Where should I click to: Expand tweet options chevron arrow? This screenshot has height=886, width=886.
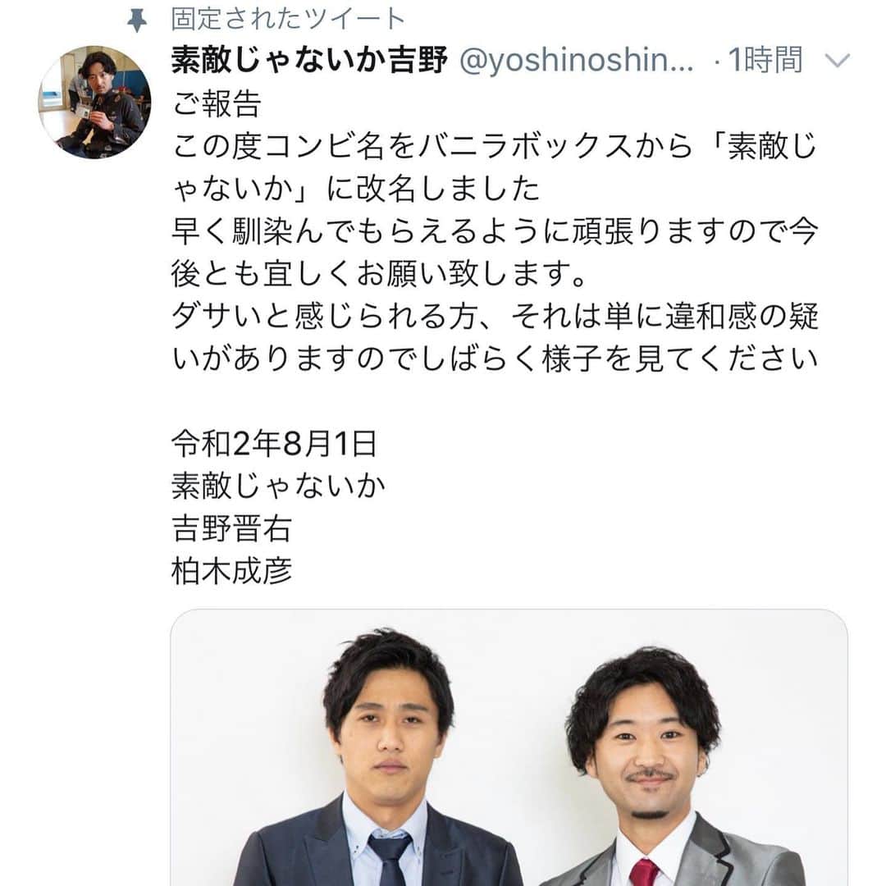(838, 60)
